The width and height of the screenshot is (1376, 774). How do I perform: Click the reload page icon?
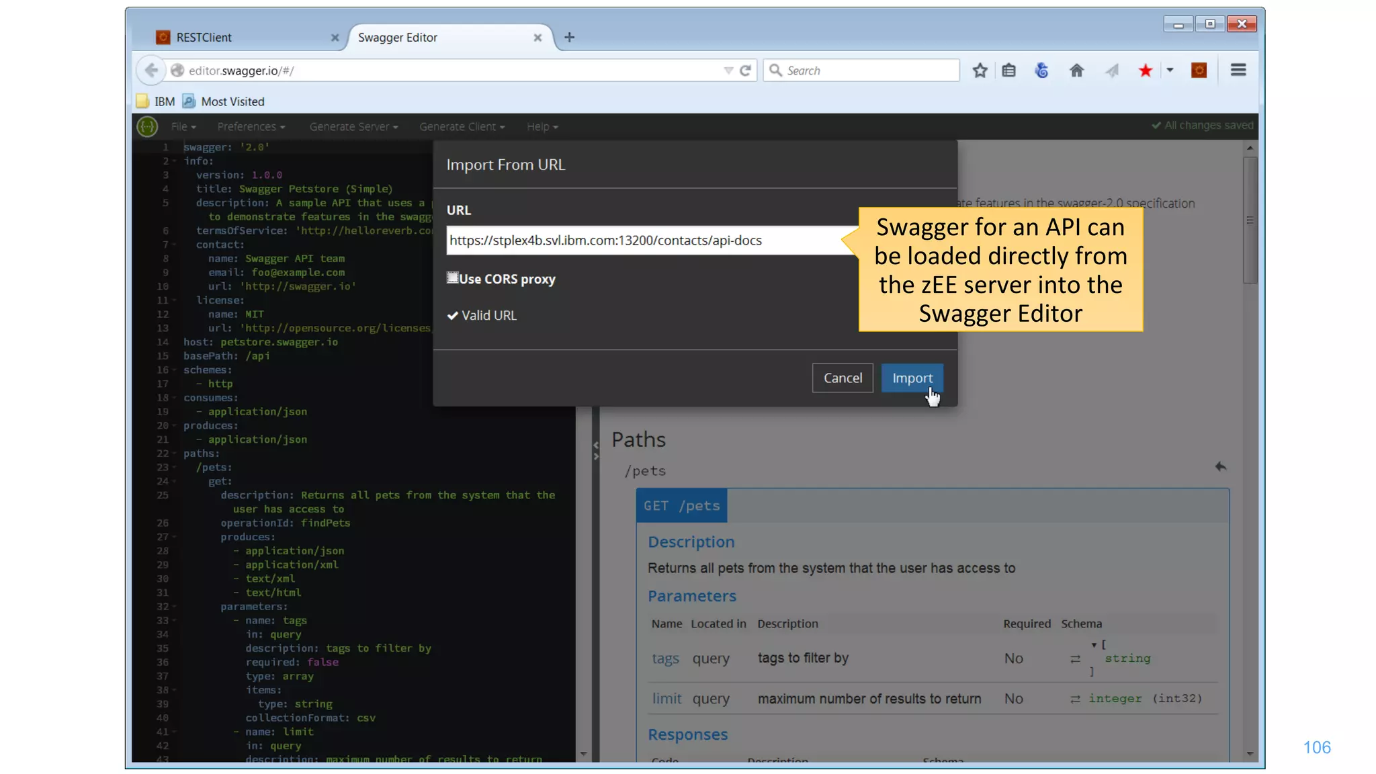tap(745, 71)
